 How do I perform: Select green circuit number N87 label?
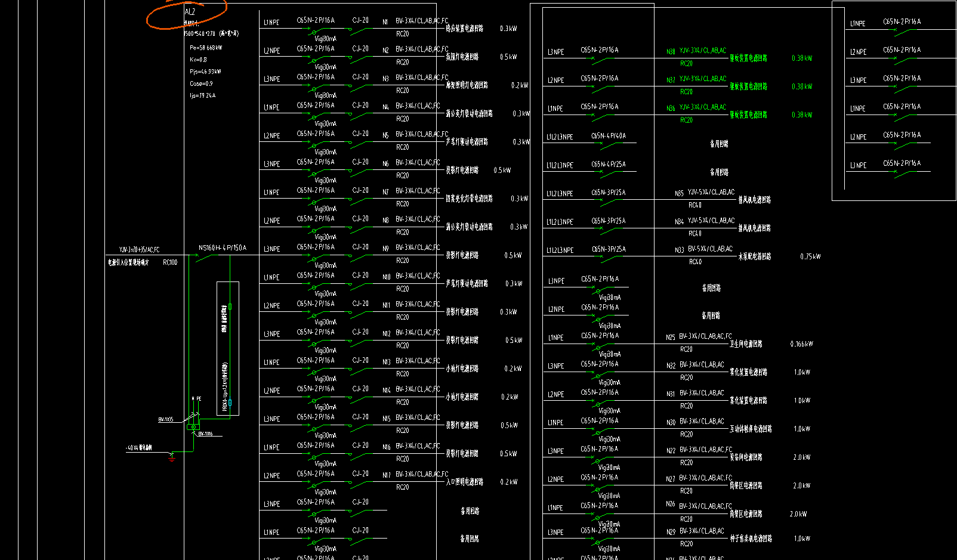(x=671, y=80)
